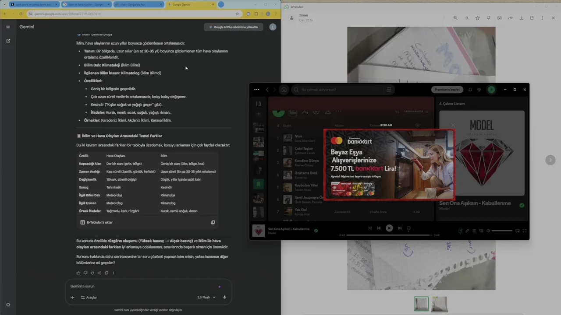The image size is (561, 315).
Task: Share the Gemini response
Action: [99, 273]
